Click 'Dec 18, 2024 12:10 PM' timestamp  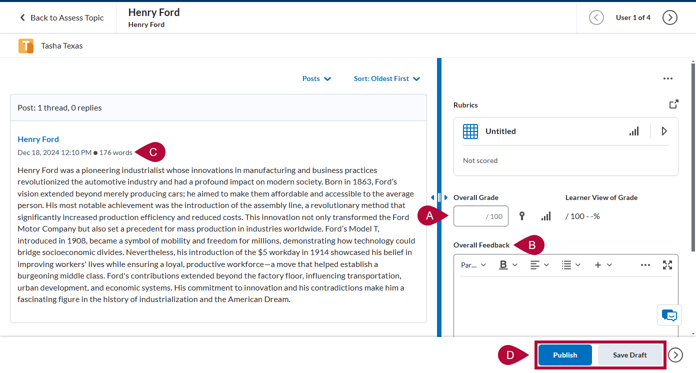(x=54, y=152)
